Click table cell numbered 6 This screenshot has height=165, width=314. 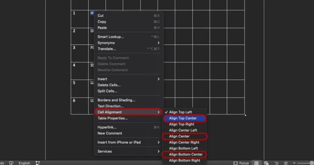(80, 106)
